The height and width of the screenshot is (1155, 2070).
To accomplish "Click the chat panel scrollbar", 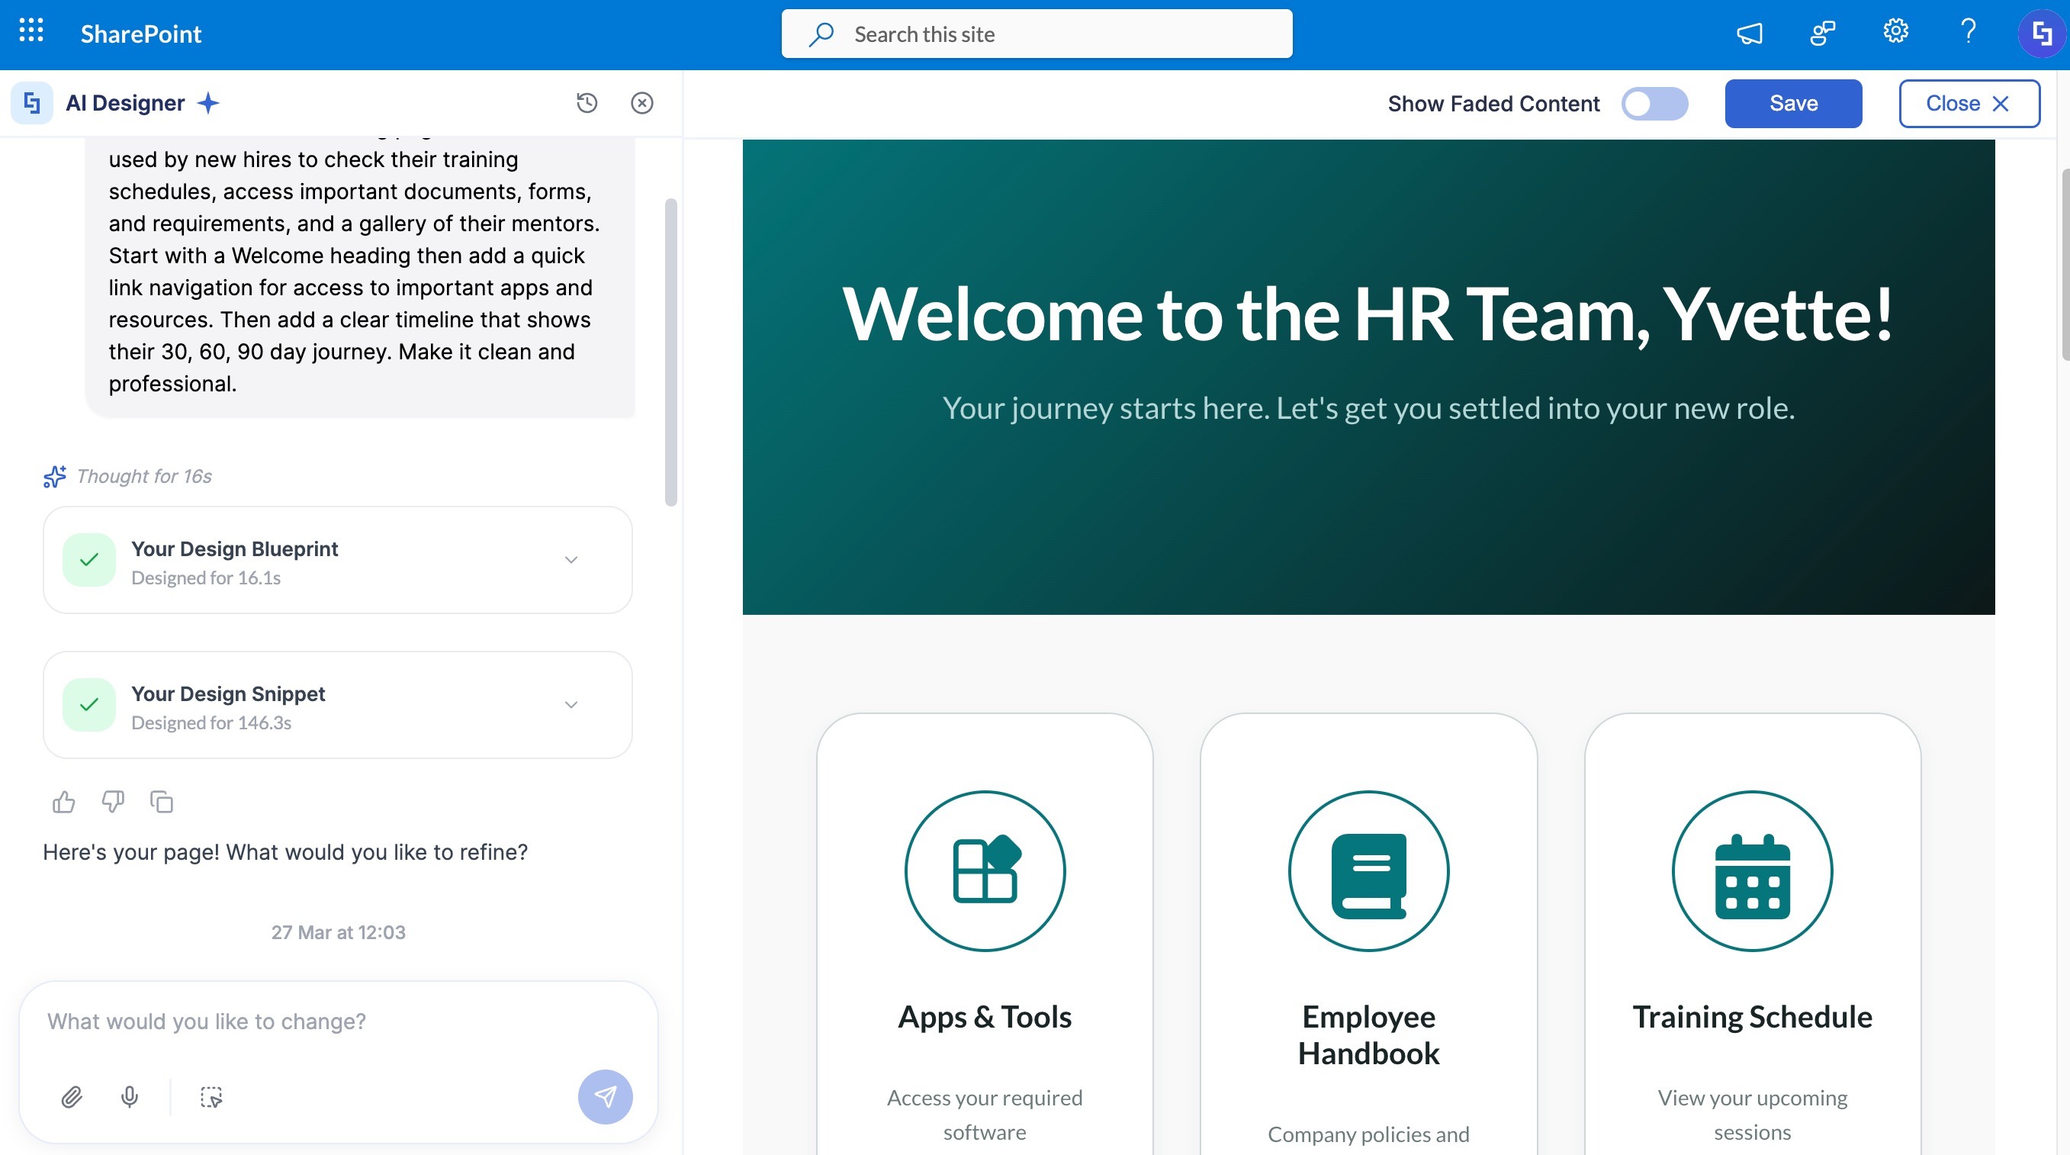I will [x=671, y=352].
